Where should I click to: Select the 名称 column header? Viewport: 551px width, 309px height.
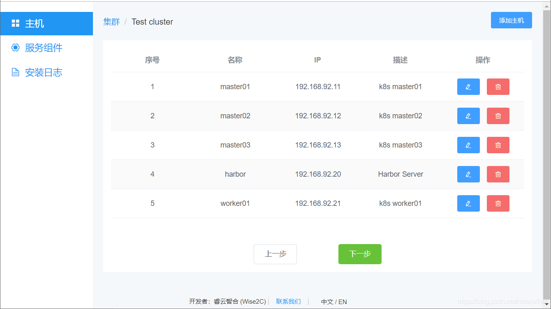tap(235, 60)
